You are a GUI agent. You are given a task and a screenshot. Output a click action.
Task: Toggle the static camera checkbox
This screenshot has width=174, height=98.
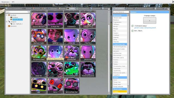[x=132, y=26]
